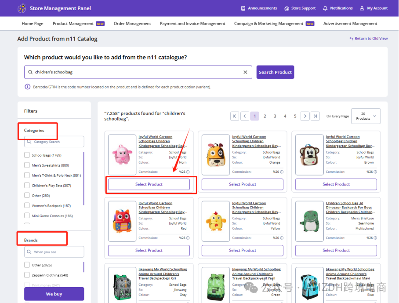Click the Notifications bell icon
The image size is (399, 303).
[x=325, y=8]
